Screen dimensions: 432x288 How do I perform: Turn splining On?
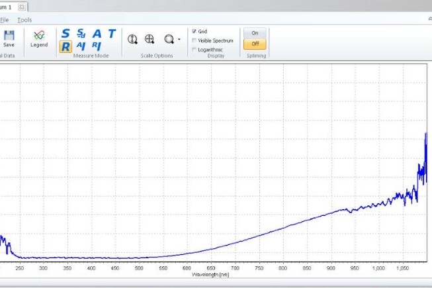pyautogui.click(x=255, y=33)
